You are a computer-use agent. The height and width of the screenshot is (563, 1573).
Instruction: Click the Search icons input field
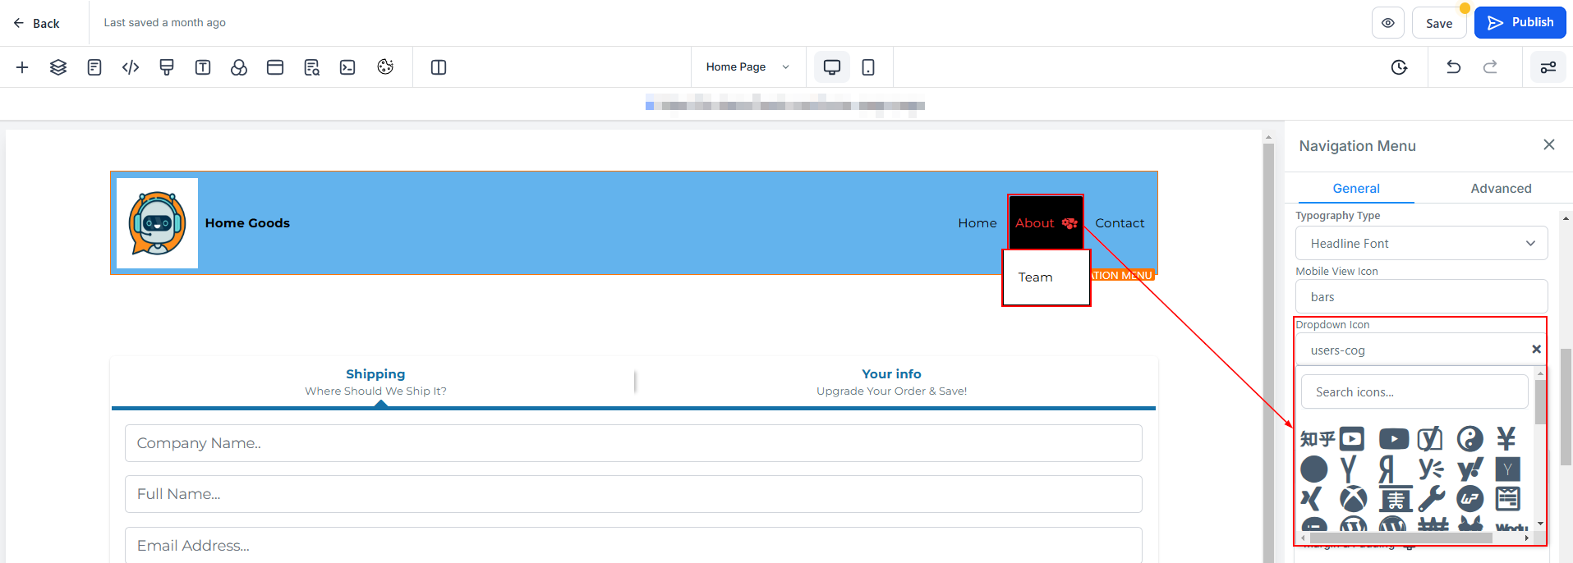coord(1414,392)
